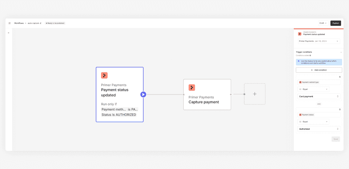
Task: Publish the workflow
Action: pyautogui.click(x=336, y=23)
